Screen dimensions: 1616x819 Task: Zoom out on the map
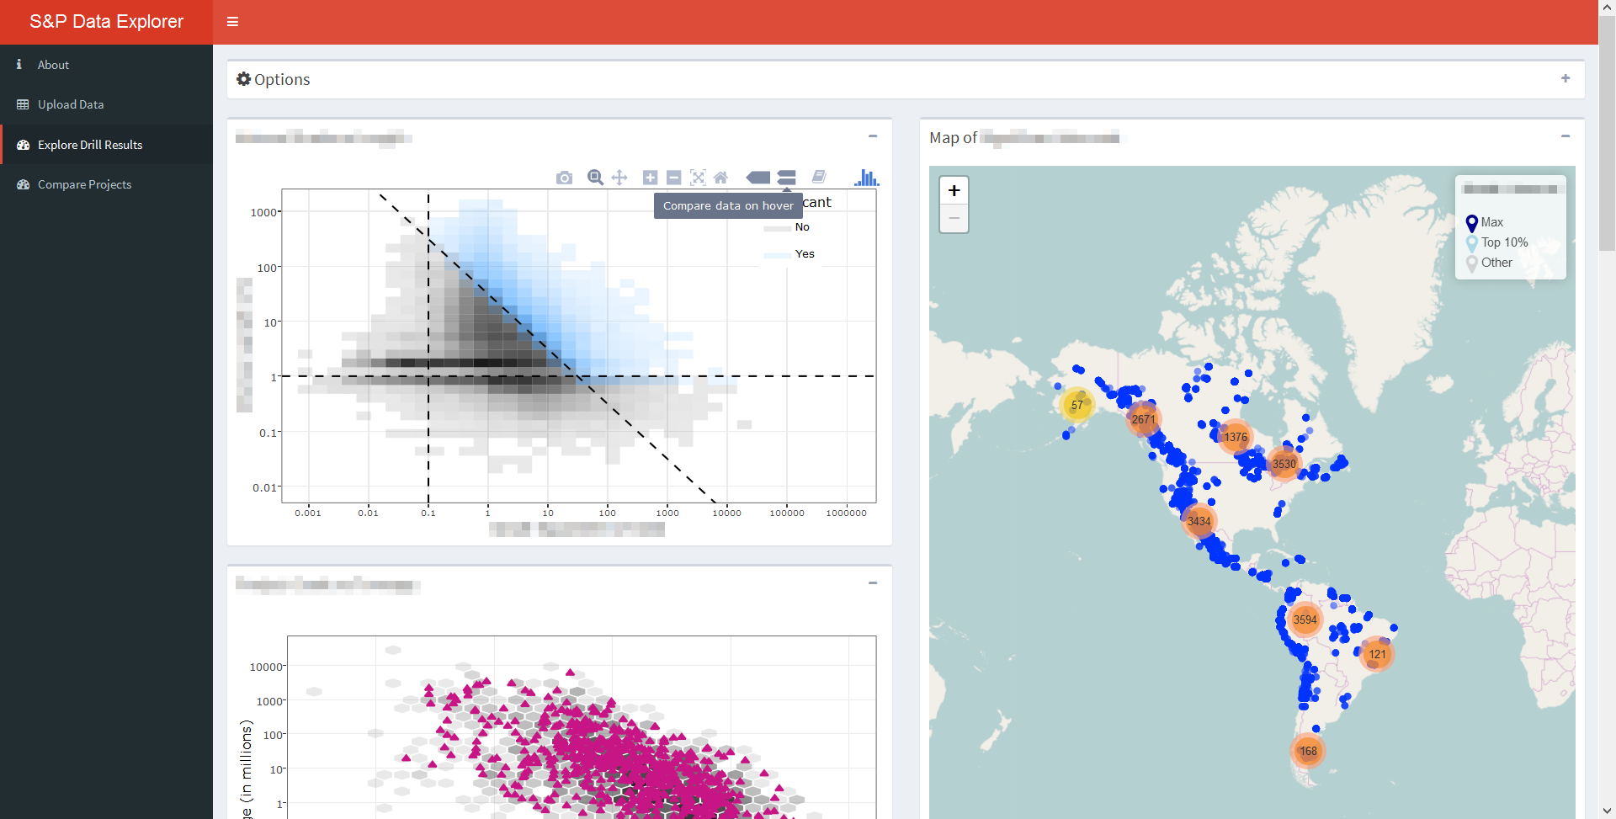[x=954, y=218]
